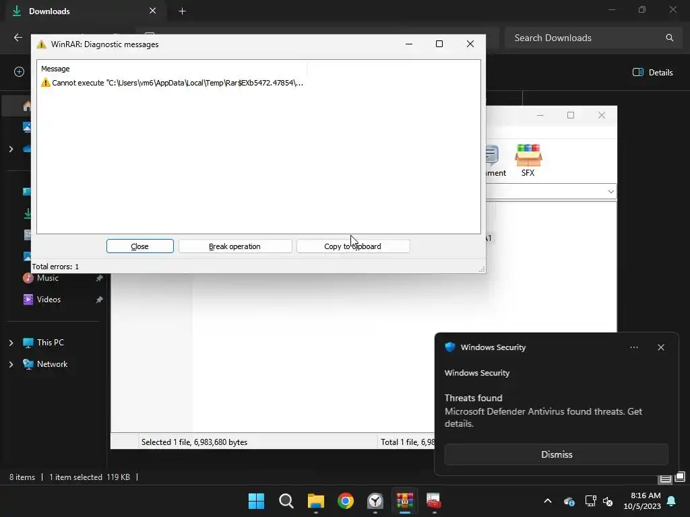Click the search magnifier in Downloads
This screenshot has height=517, width=690.
tap(669, 38)
